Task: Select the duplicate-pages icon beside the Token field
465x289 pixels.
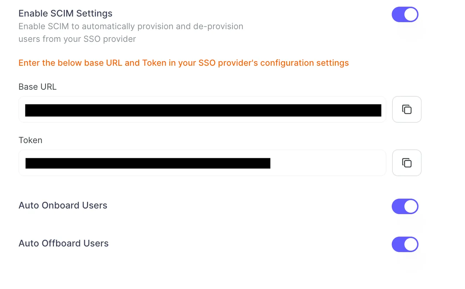Action: [x=407, y=163]
